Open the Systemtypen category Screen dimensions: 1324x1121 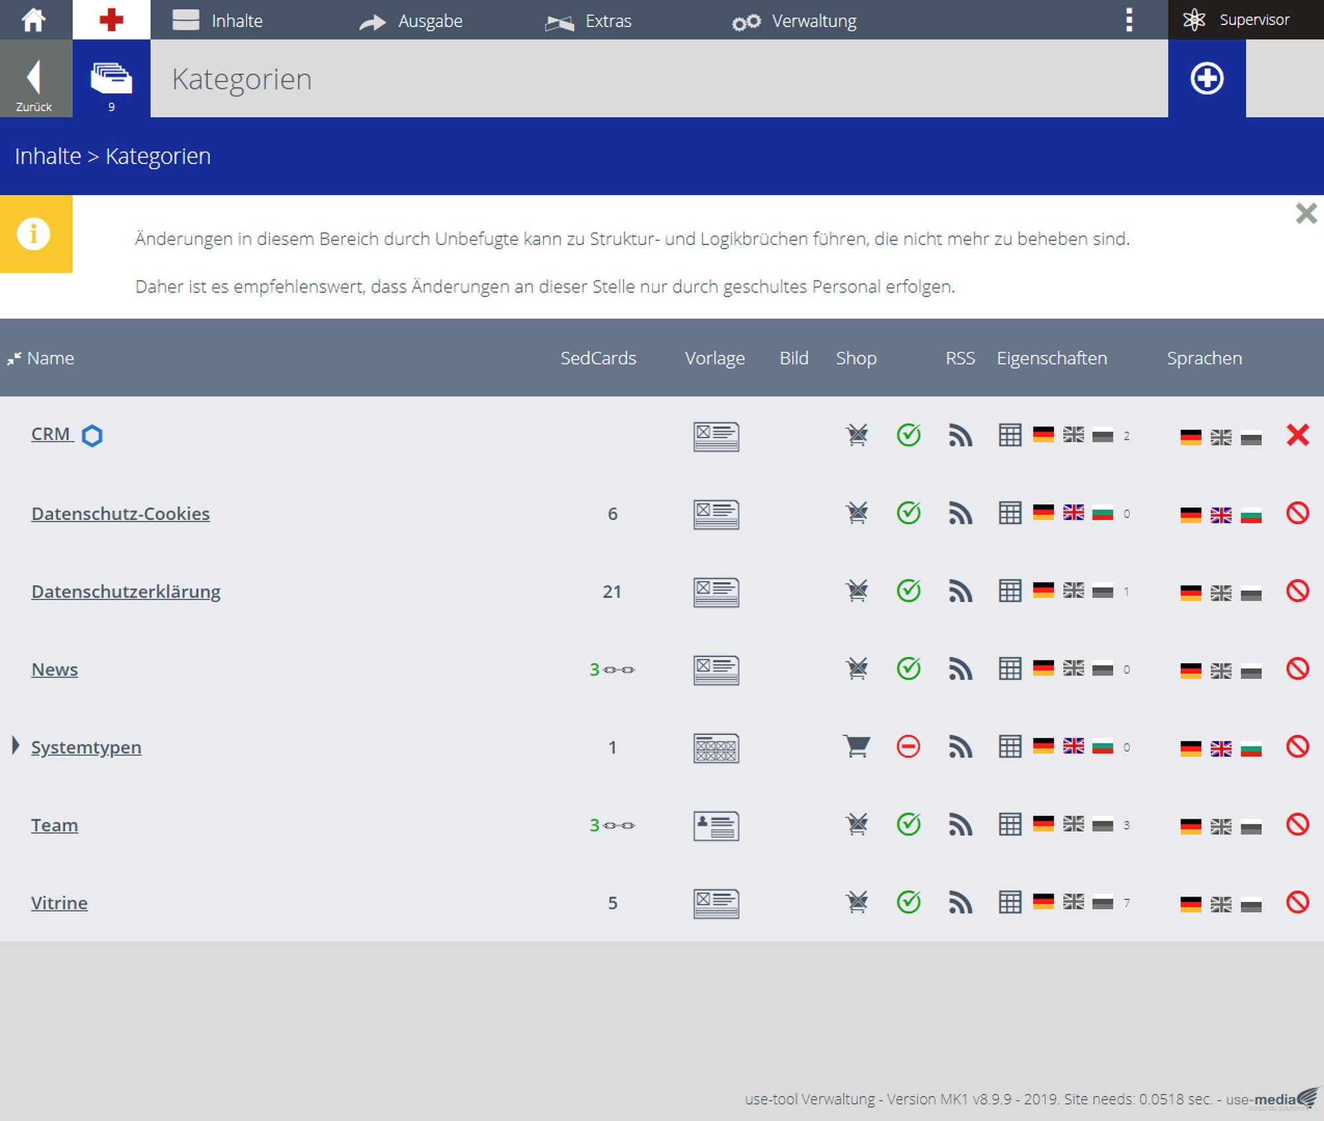86,747
